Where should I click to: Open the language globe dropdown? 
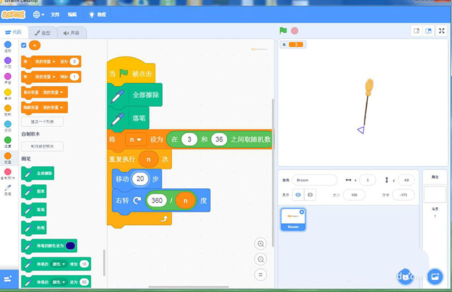pos(38,15)
